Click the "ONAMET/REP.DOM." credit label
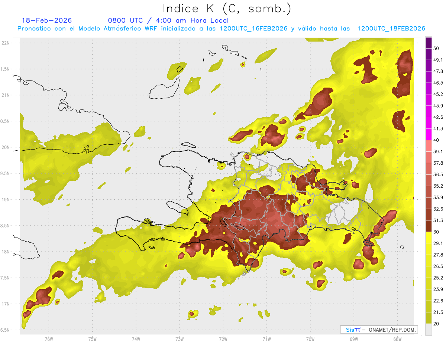Image resolution: width=446 pixels, height=344 pixels. click(392, 330)
